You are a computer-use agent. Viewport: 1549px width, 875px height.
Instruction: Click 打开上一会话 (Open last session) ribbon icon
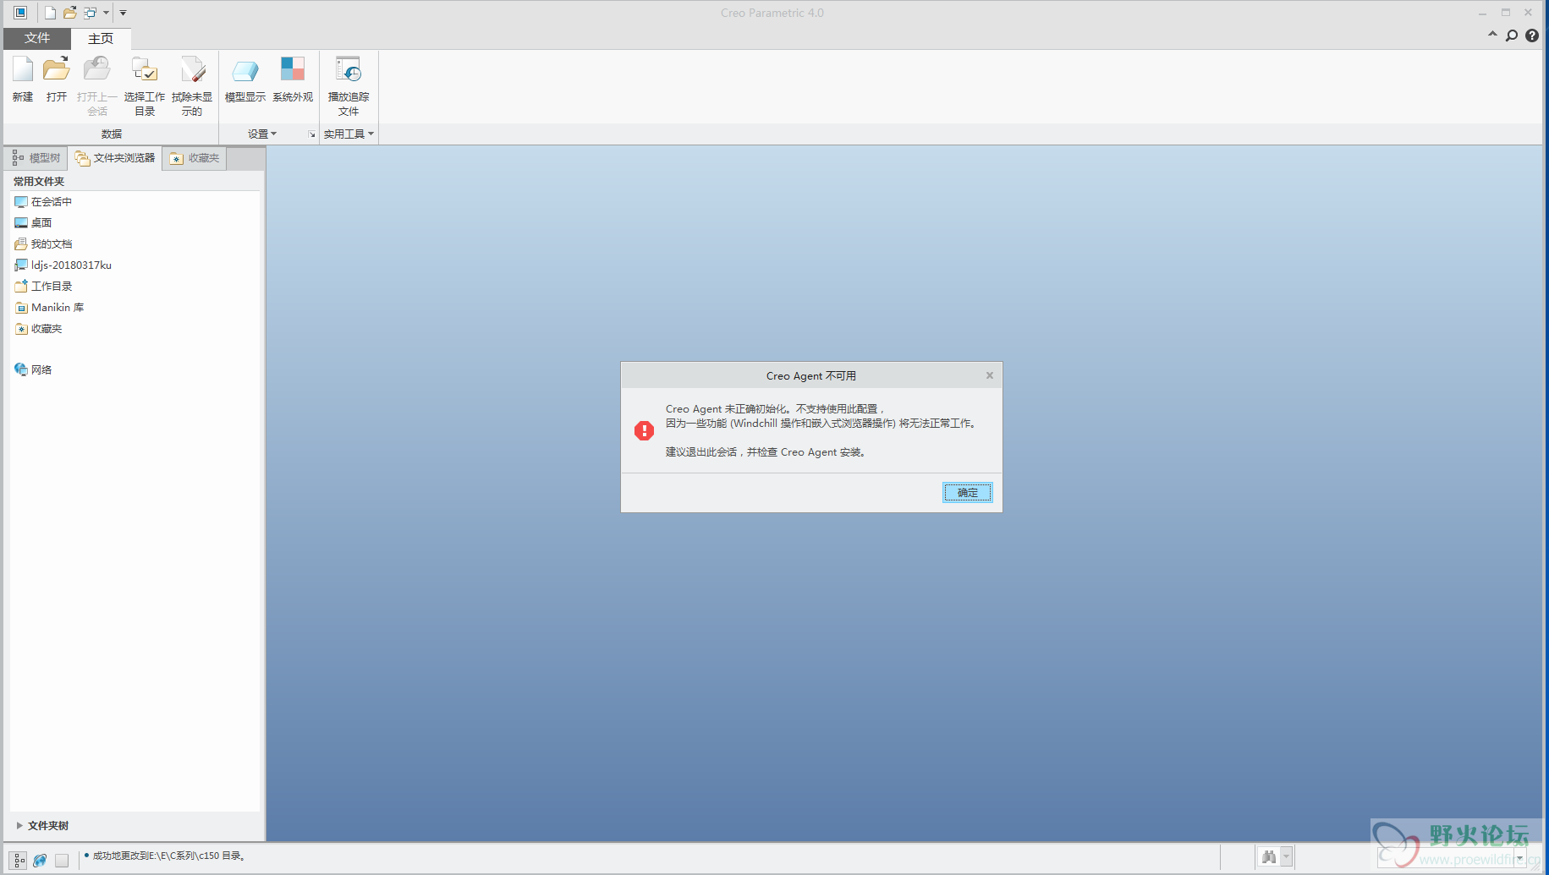pyautogui.click(x=97, y=85)
